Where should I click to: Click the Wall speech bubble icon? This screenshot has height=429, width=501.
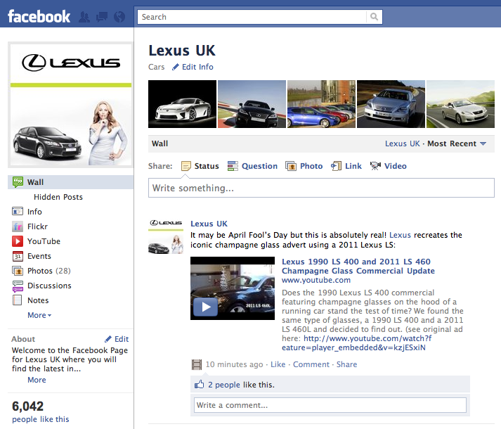click(18, 182)
